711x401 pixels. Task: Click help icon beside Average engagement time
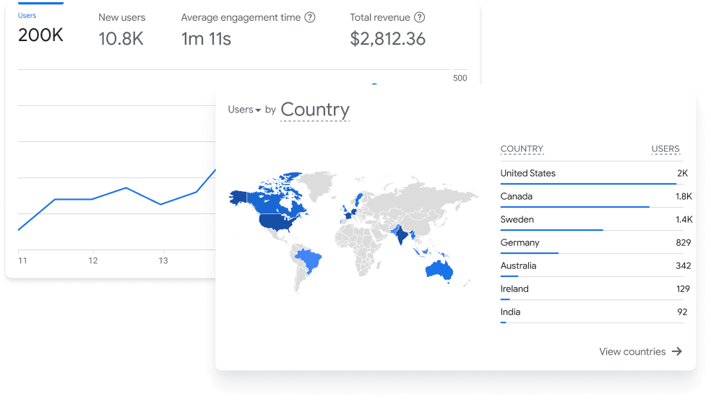[310, 17]
